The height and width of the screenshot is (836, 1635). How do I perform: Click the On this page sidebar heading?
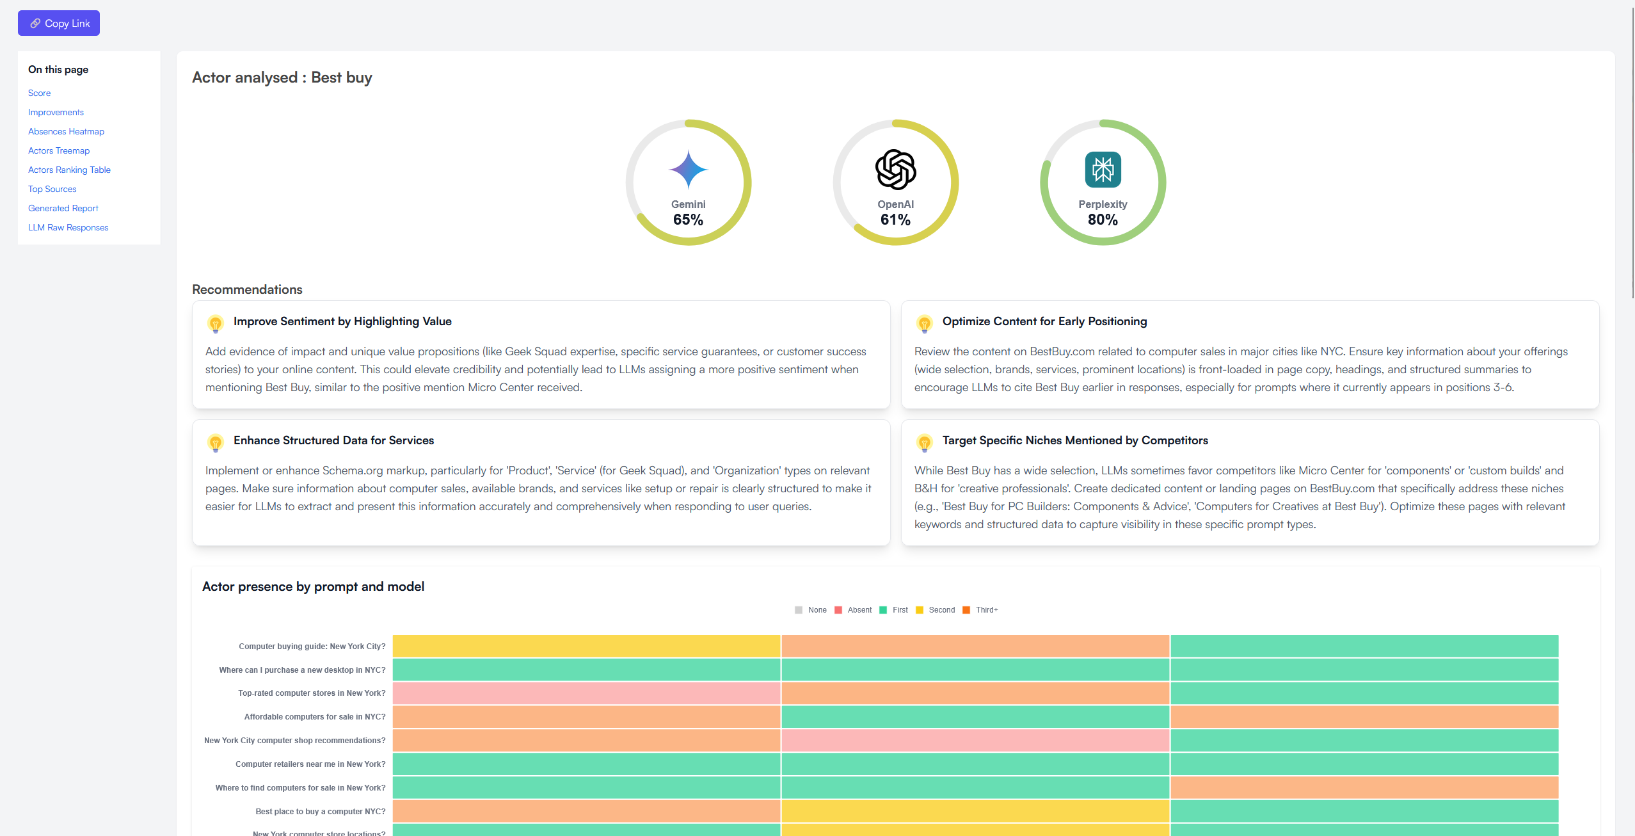(58, 69)
